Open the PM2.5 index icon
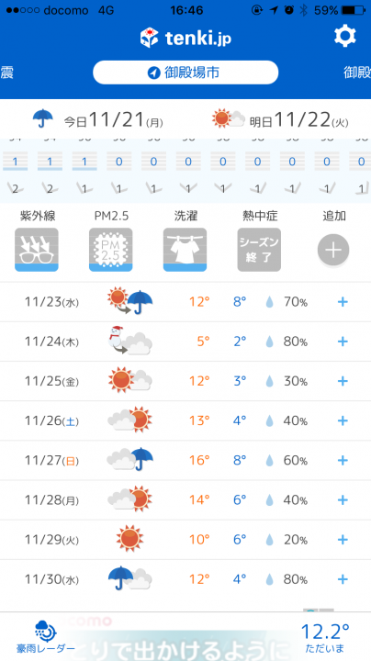The image size is (371, 661). (x=110, y=250)
